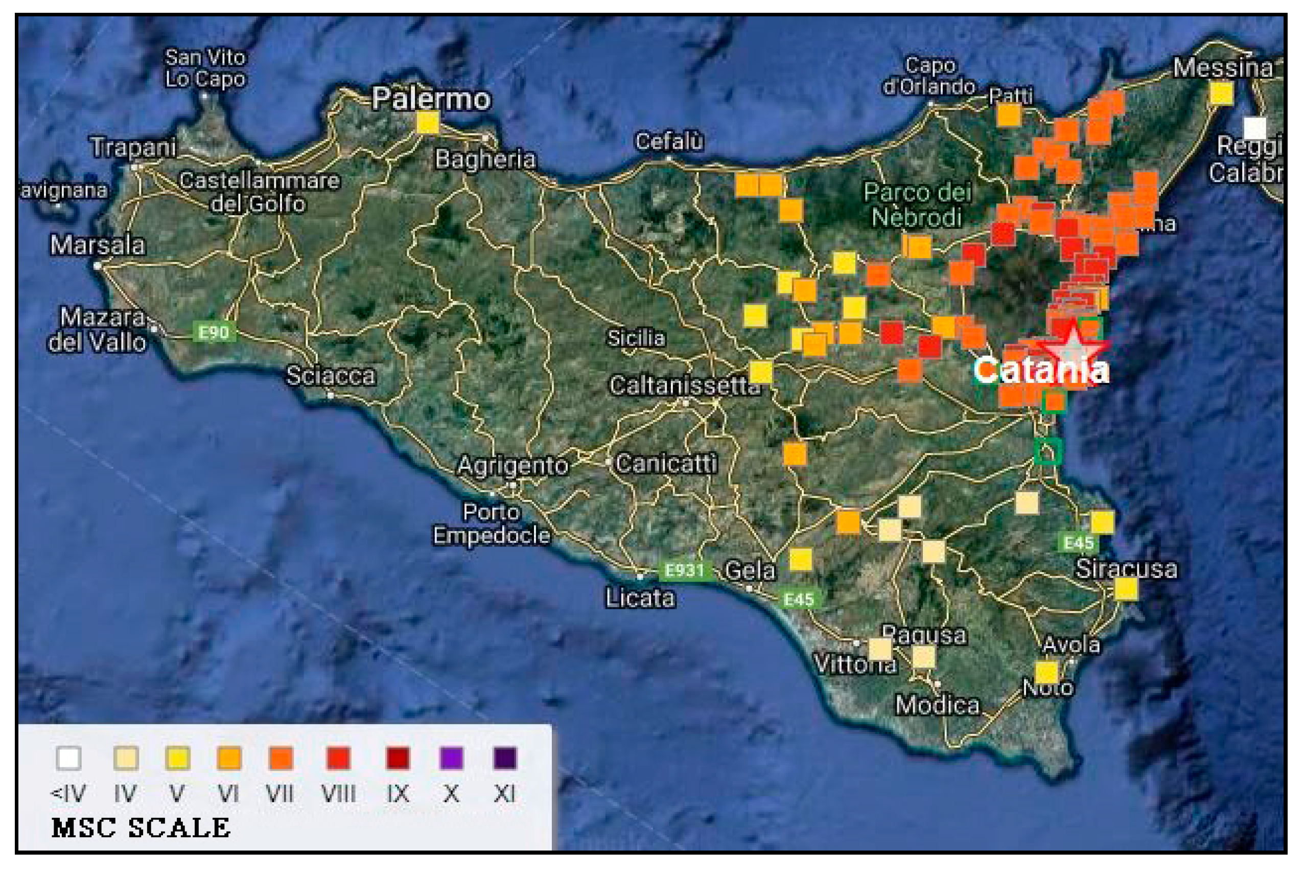Viewport: 1304px width, 872px height.
Task: Click the Parco dei Nebrodi label
Action: (x=917, y=204)
